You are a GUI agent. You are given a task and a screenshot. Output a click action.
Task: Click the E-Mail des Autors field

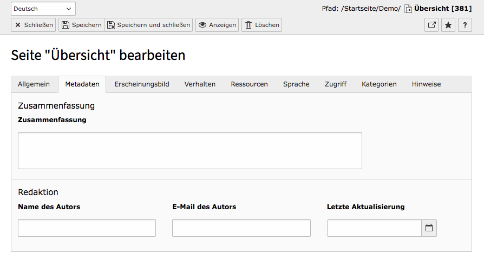[x=241, y=228]
